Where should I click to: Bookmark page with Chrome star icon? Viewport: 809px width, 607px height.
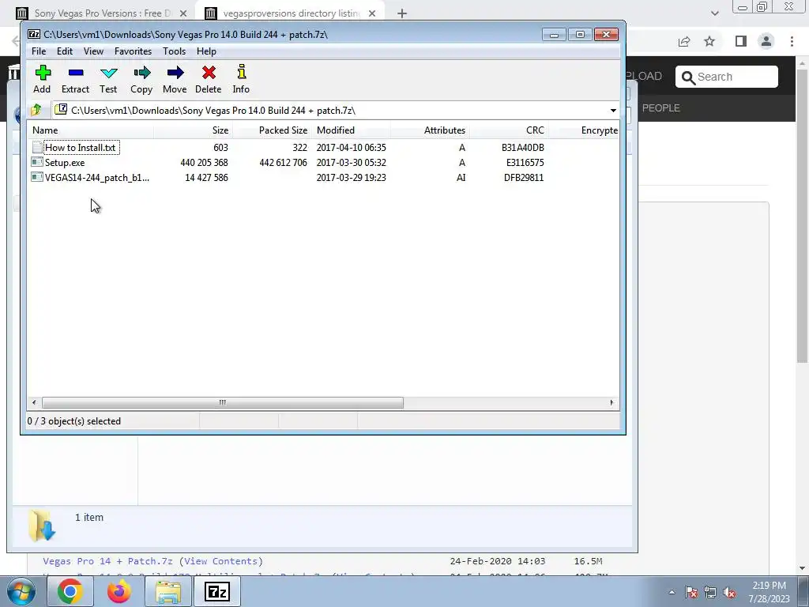pyautogui.click(x=709, y=41)
